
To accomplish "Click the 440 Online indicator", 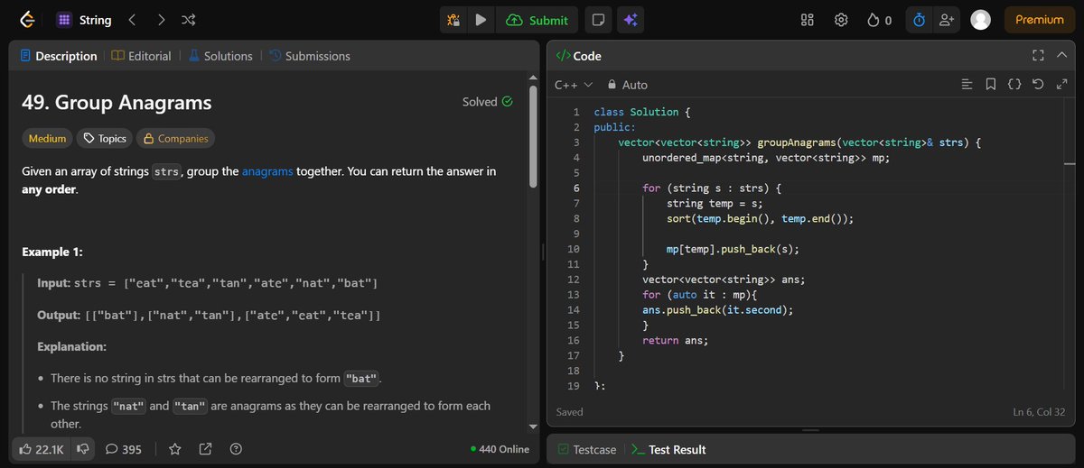I will [500, 449].
